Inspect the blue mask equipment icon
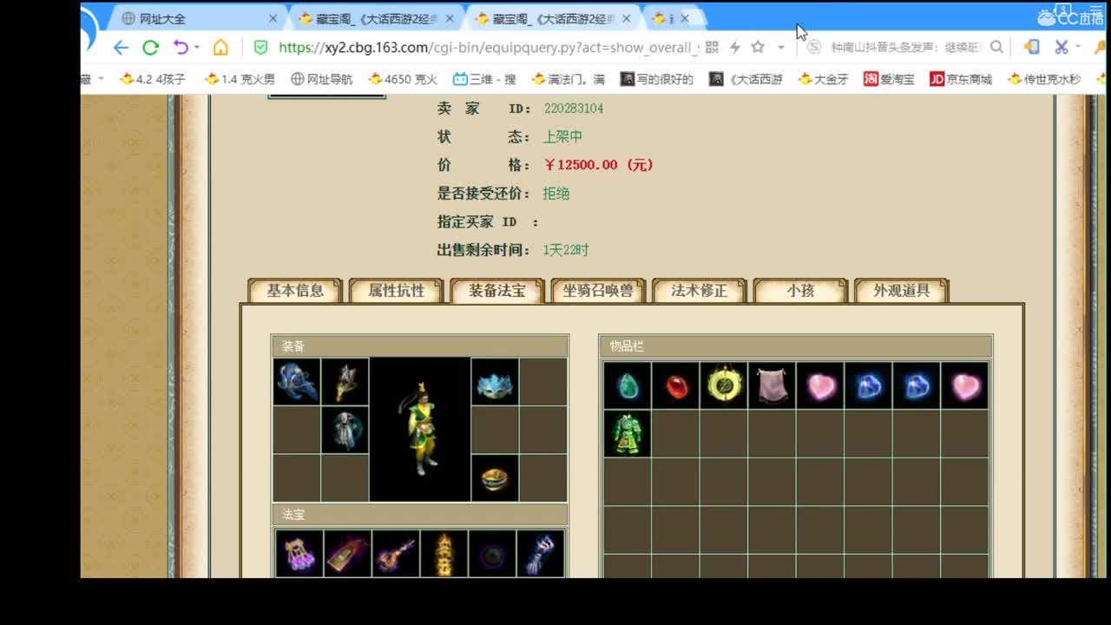1111x625 pixels. pyautogui.click(x=495, y=382)
